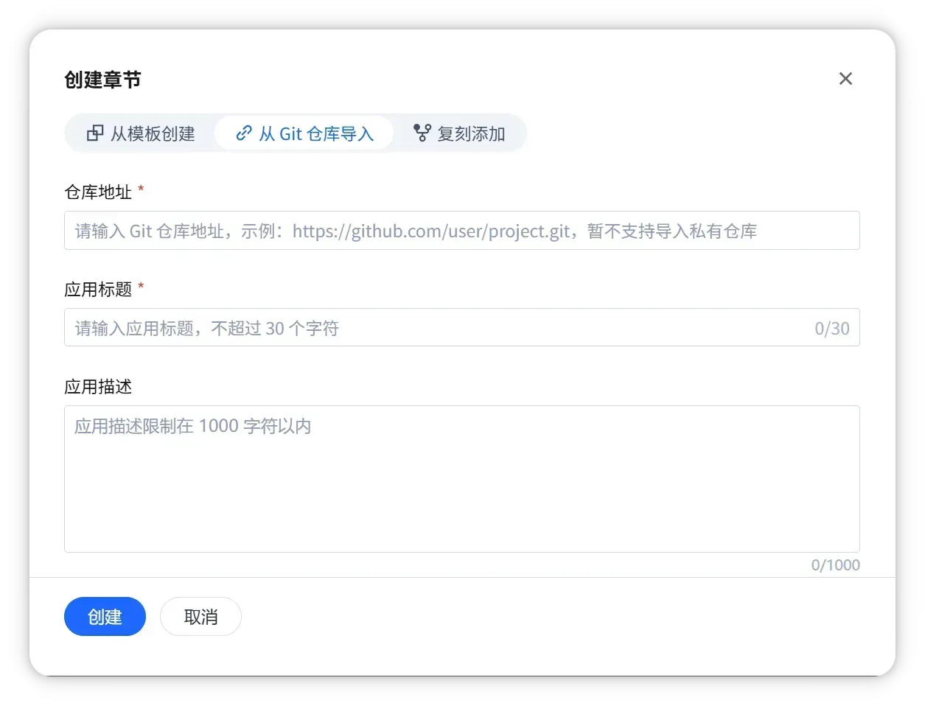Click the 创建章节 dialog title
Screen dimensions: 925x706
[102, 80]
